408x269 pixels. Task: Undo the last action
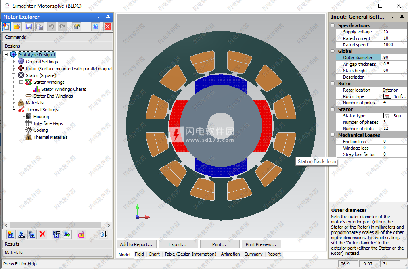click(51, 27)
